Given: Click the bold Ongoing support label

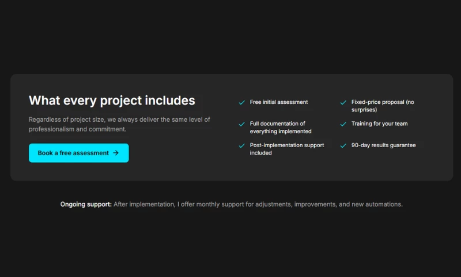Looking at the screenshot, I should [x=86, y=204].
